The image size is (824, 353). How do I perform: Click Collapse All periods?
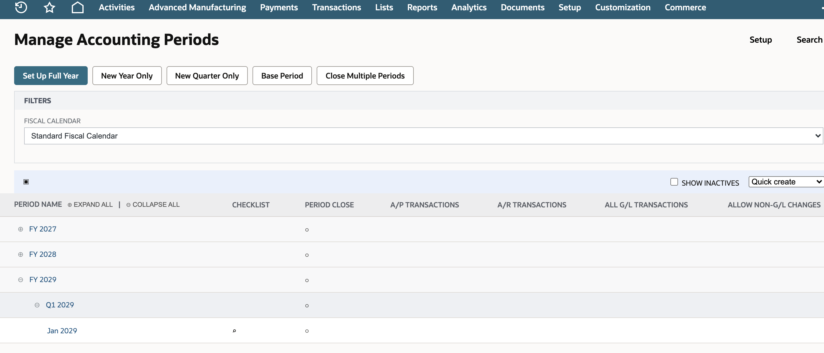(153, 204)
